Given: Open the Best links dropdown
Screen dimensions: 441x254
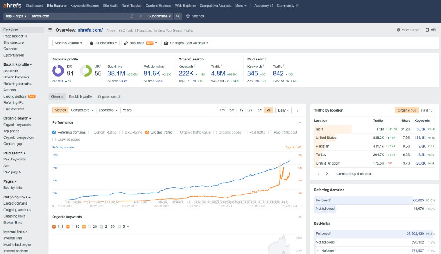Looking at the screenshot, I should point(140,43).
